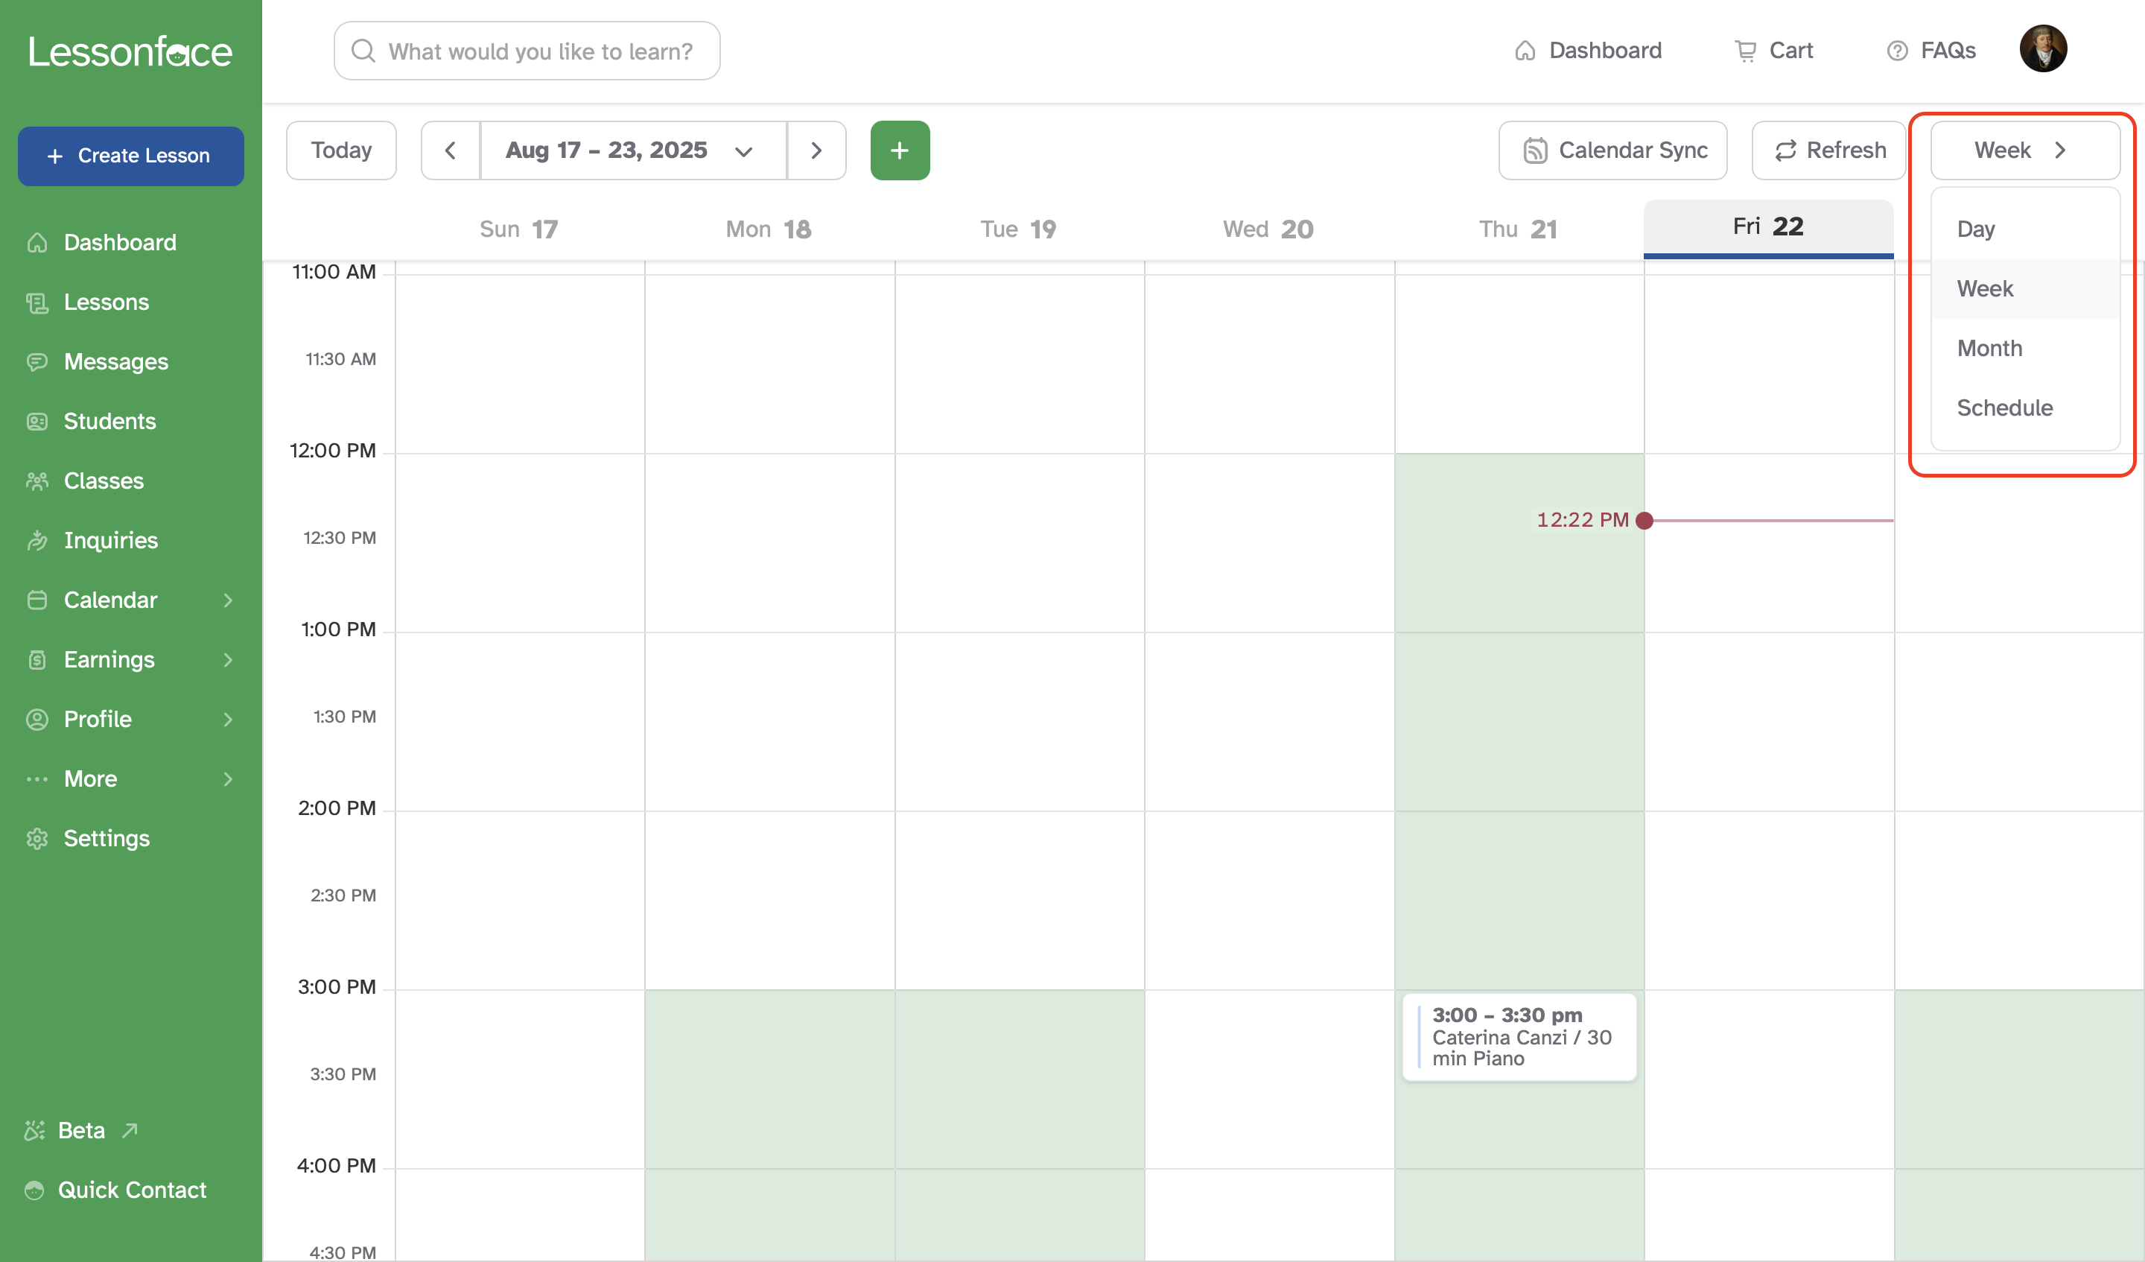Open the Inquiries panel
Screen dimensions: 2145x1262
point(111,540)
